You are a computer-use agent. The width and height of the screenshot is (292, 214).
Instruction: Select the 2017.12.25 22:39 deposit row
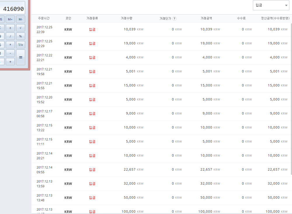161,30
